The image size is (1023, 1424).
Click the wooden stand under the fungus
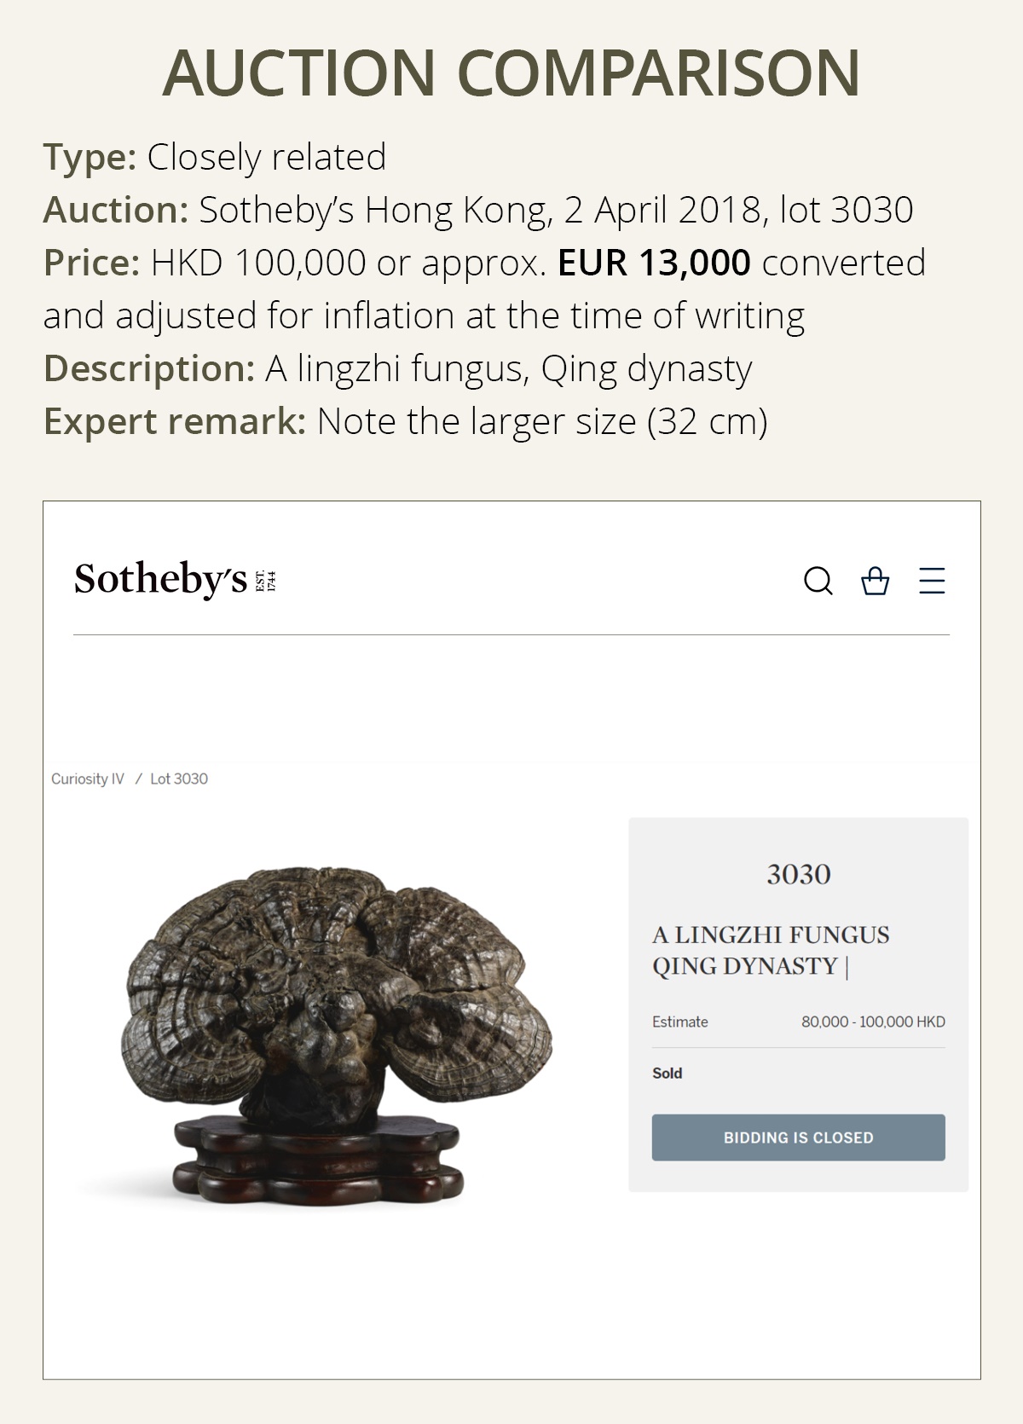[x=319, y=1159]
